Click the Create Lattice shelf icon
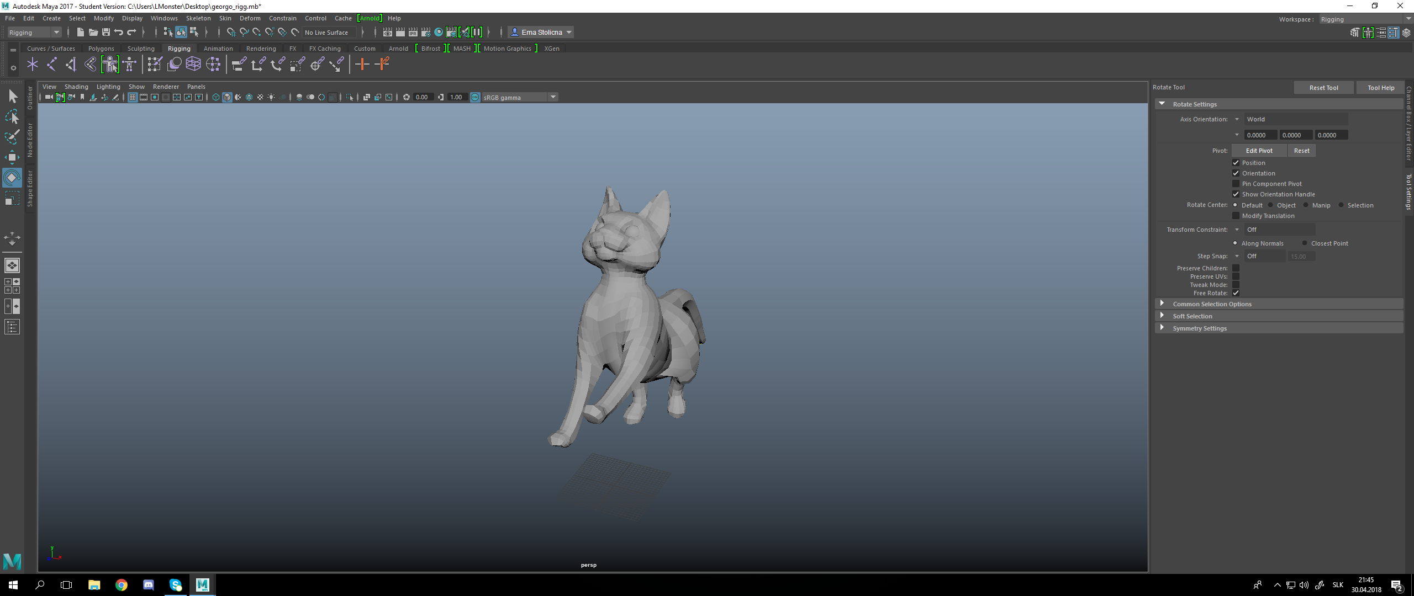 [x=193, y=65]
